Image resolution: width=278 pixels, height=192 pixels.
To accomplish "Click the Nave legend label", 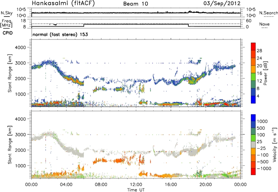I will click(x=264, y=24).
